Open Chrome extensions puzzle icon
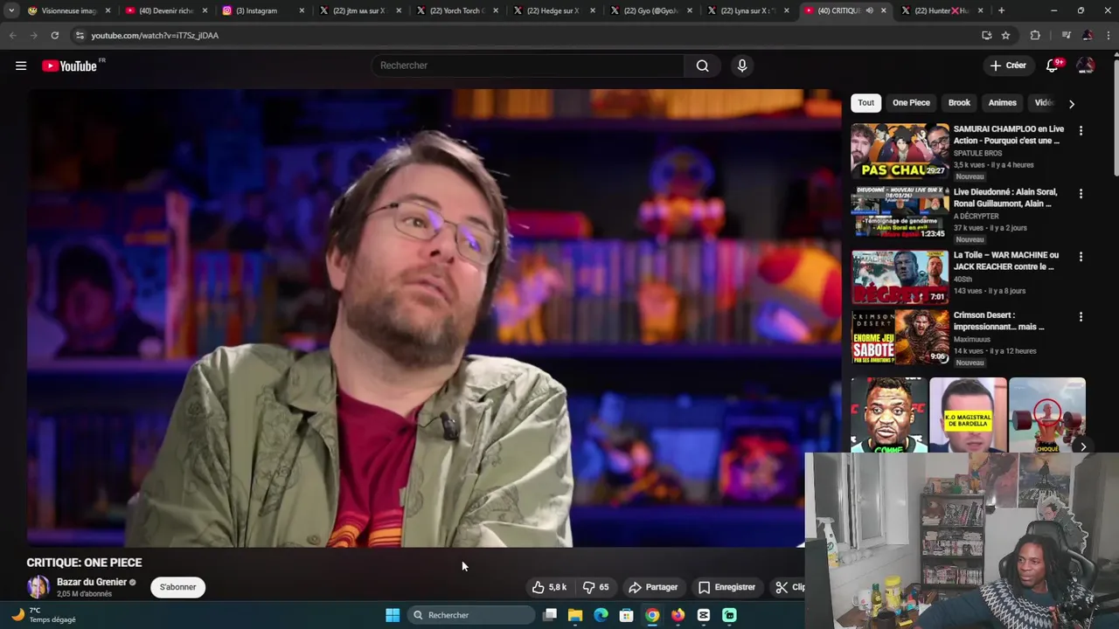 pyautogui.click(x=1035, y=35)
